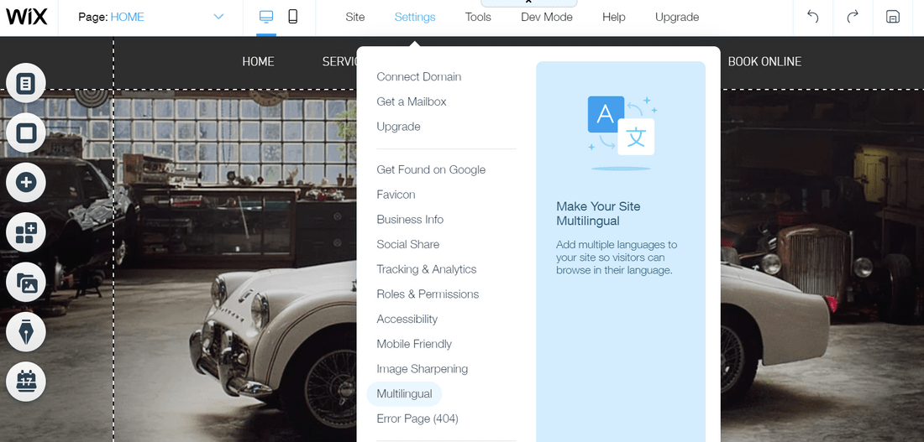Open Roles & Permissions
This screenshot has width=924, height=442.
point(428,294)
